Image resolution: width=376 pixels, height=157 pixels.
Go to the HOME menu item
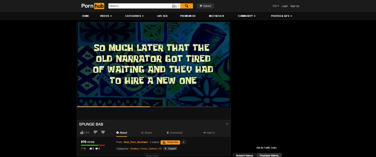(x=85, y=16)
